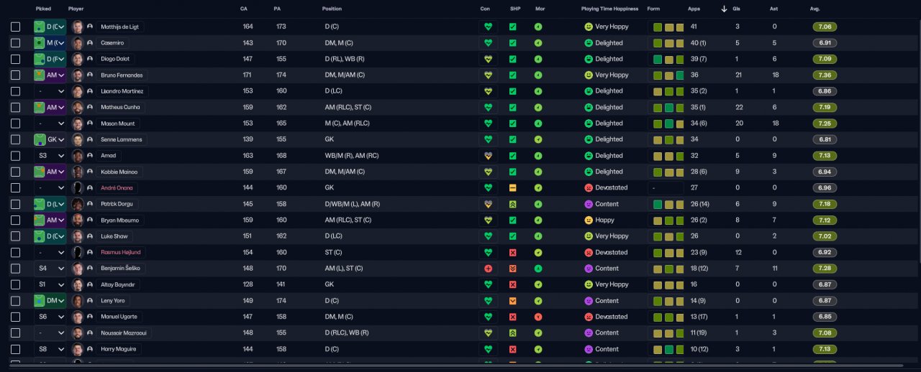Viewport: 921px width, 372px height.
Task: Open Lisandro Martínez's picked position dropdown
Action: click(60, 91)
